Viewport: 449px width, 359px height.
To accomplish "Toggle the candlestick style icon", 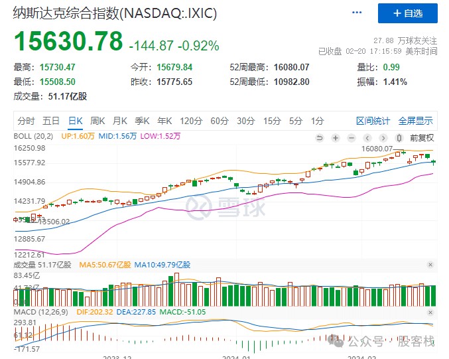I will pyautogui.click(x=399, y=138).
